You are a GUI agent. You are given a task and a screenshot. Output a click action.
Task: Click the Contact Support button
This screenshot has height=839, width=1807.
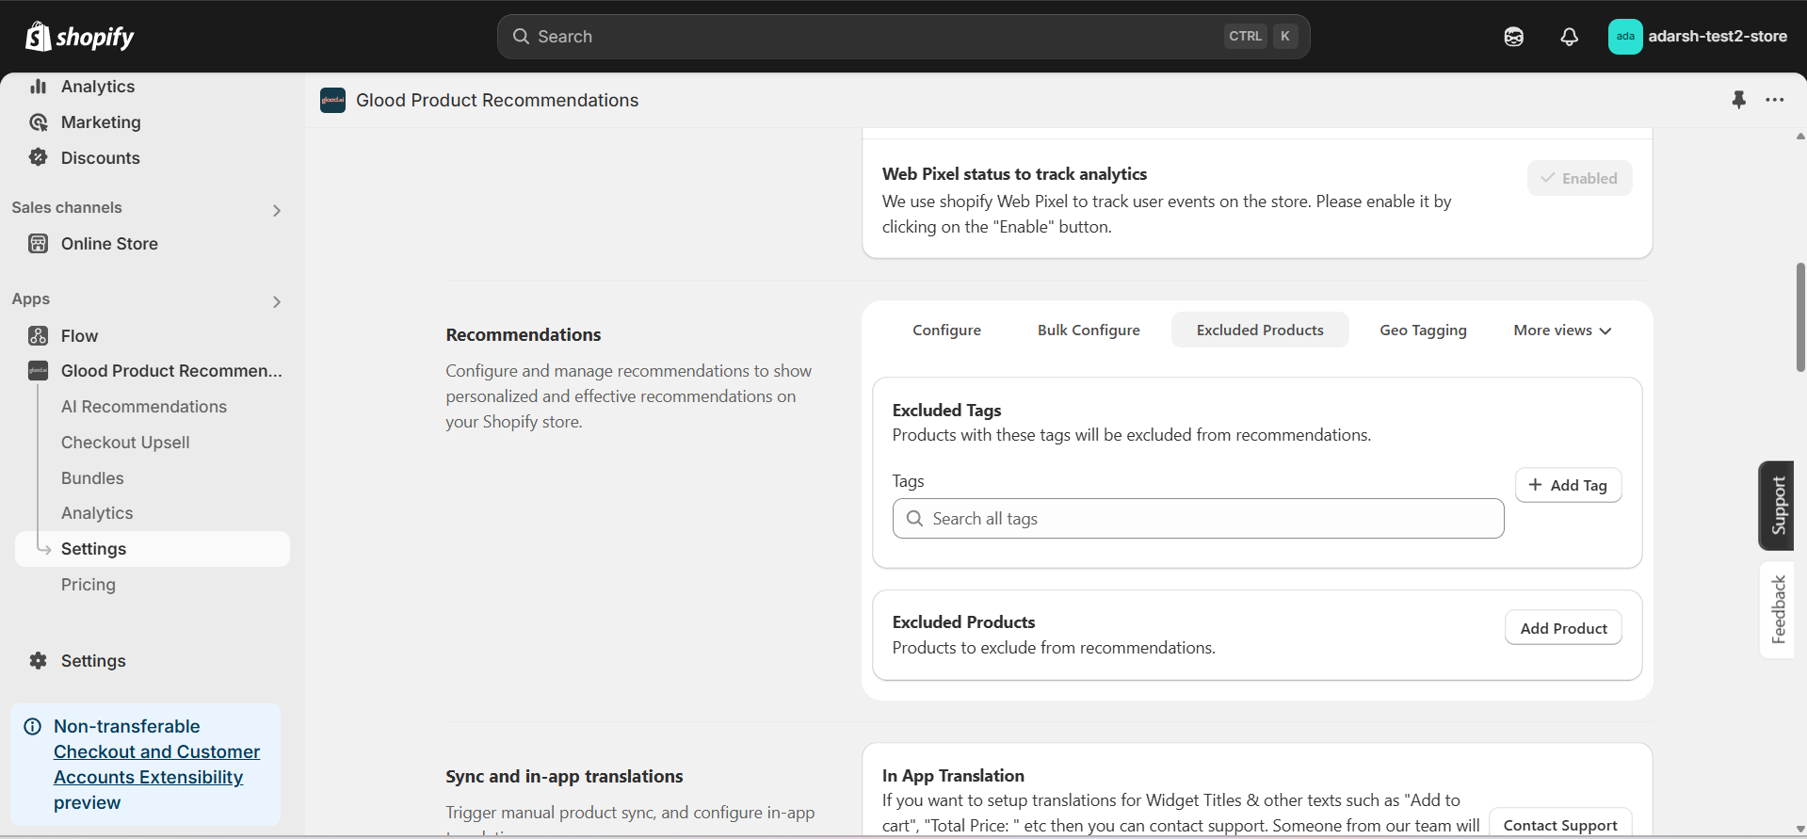(1560, 824)
